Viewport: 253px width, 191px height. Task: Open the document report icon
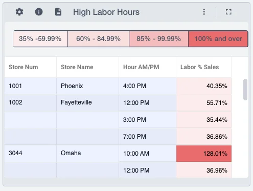coord(58,12)
